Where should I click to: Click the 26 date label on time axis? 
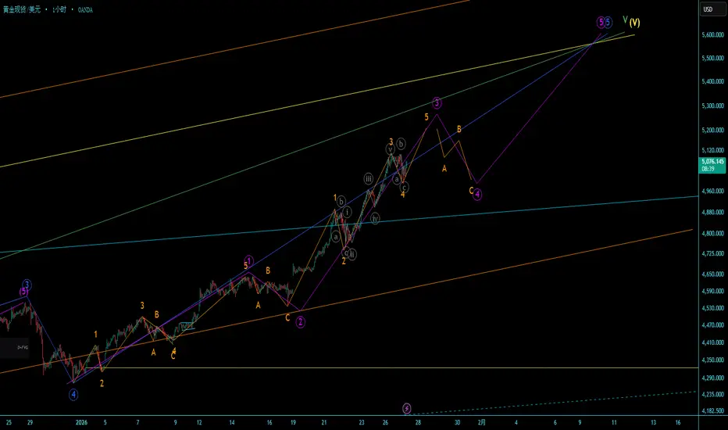coord(385,422)
